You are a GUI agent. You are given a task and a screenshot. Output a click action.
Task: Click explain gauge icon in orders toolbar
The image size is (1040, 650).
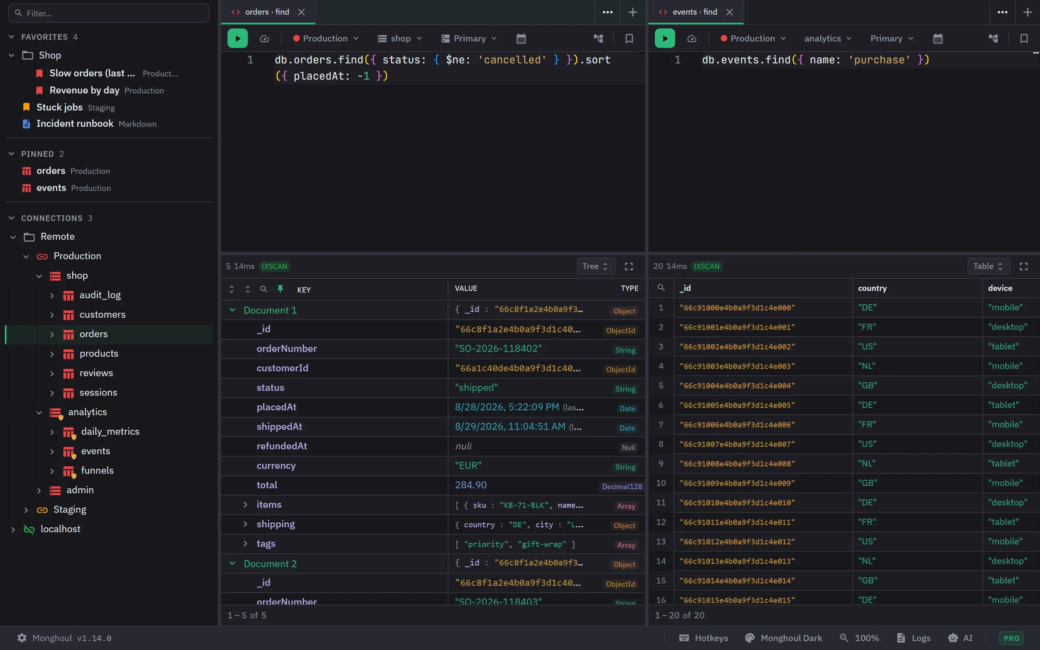tap(264, 39)
